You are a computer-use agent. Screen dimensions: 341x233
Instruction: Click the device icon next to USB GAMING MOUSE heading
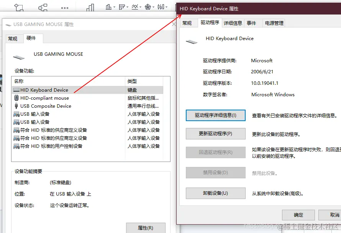point(19,57)
